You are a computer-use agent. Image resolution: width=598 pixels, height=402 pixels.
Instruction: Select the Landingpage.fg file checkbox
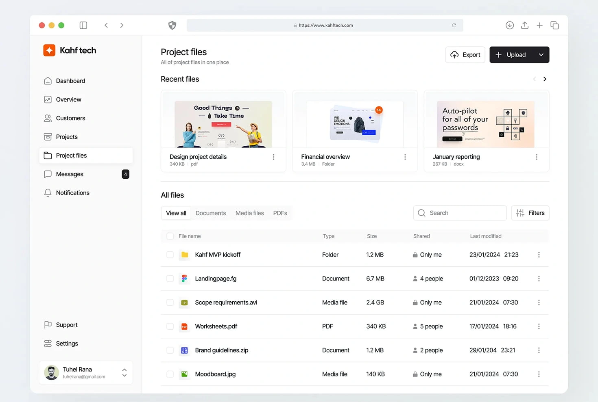(x=170, y=279)
